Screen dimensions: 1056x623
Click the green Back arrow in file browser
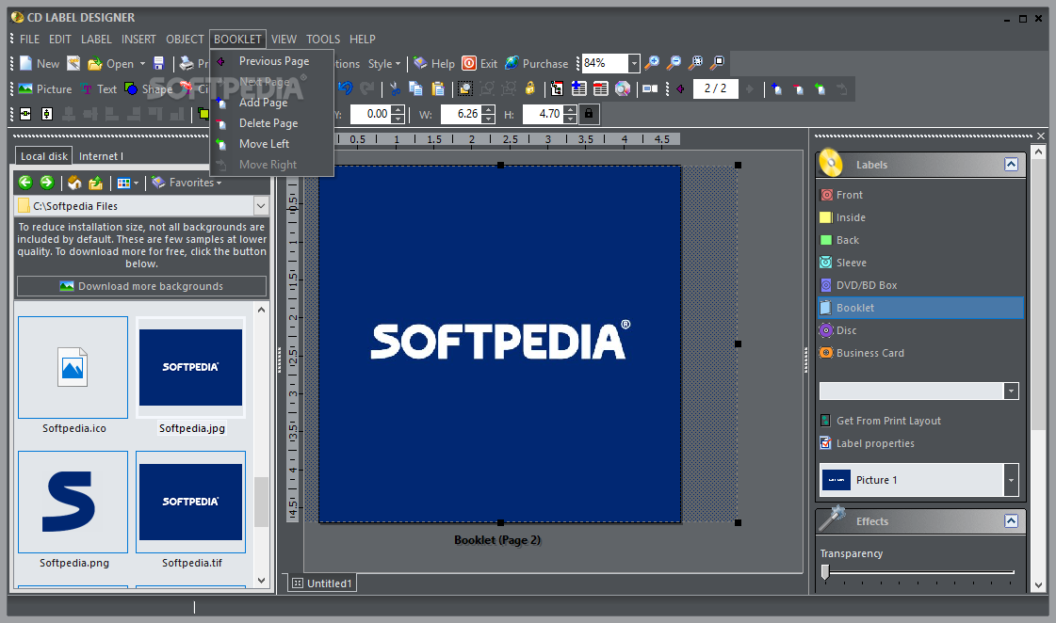(x=25, y=183)
